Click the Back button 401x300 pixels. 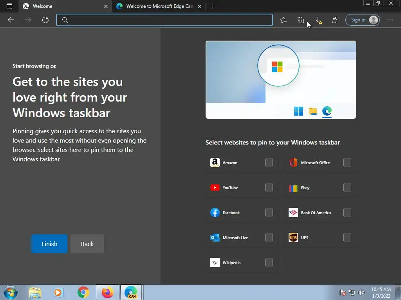tap(87, 244)
